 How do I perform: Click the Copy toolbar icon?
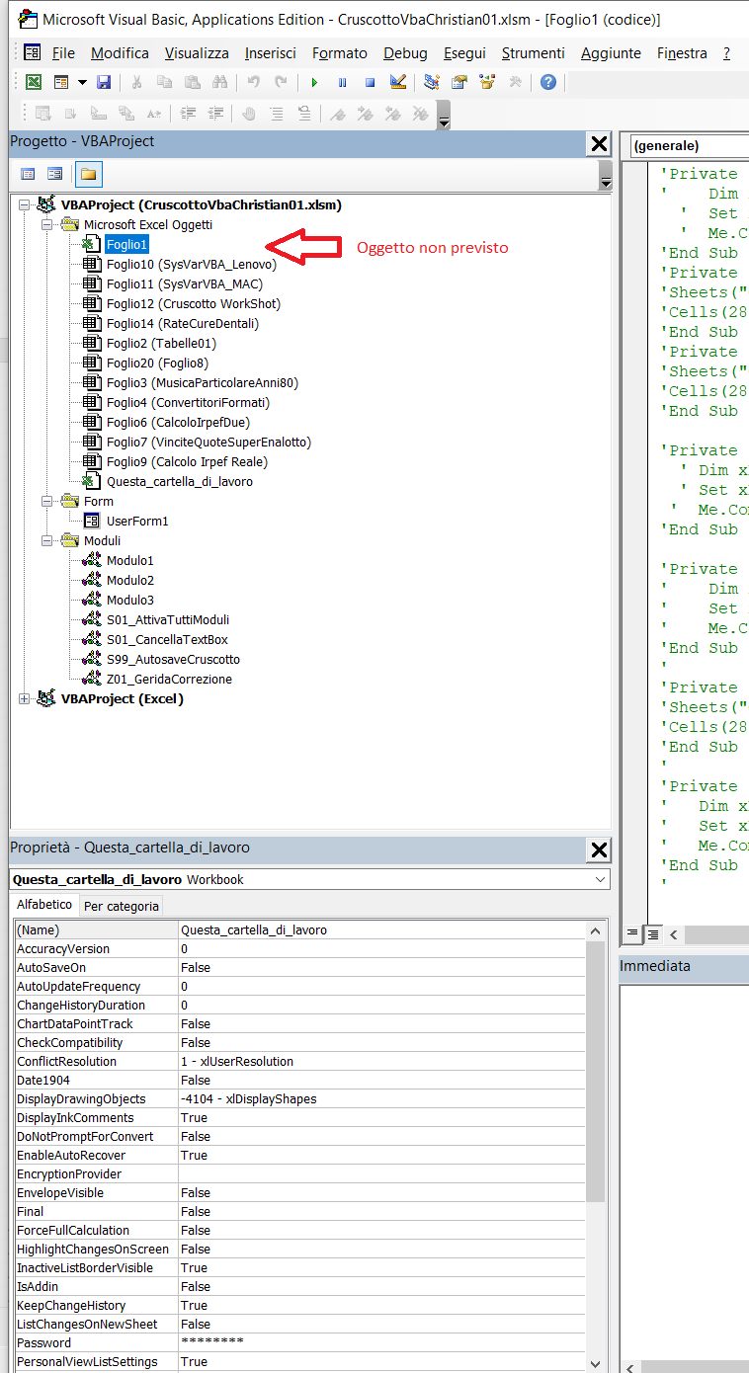(165, 82)
